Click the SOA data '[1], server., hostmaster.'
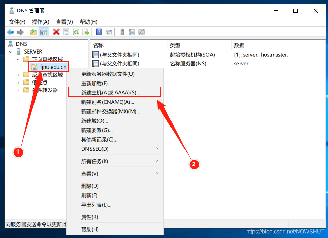This screenshot has width=328, height=238. pos(261,55)
